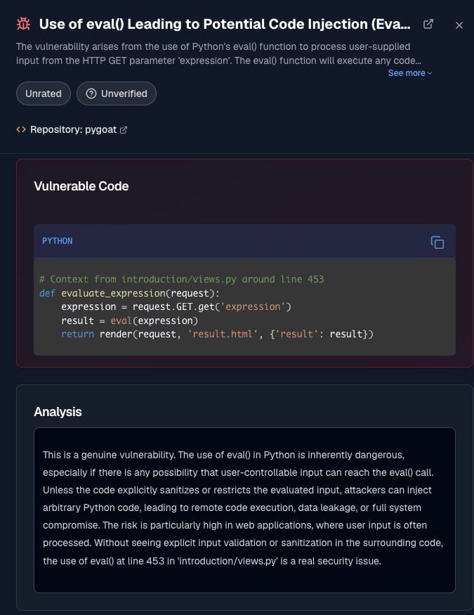This screenshot has width=474, height=615.
Task: Click the PYTHON language label
Action: pos(57,241)
